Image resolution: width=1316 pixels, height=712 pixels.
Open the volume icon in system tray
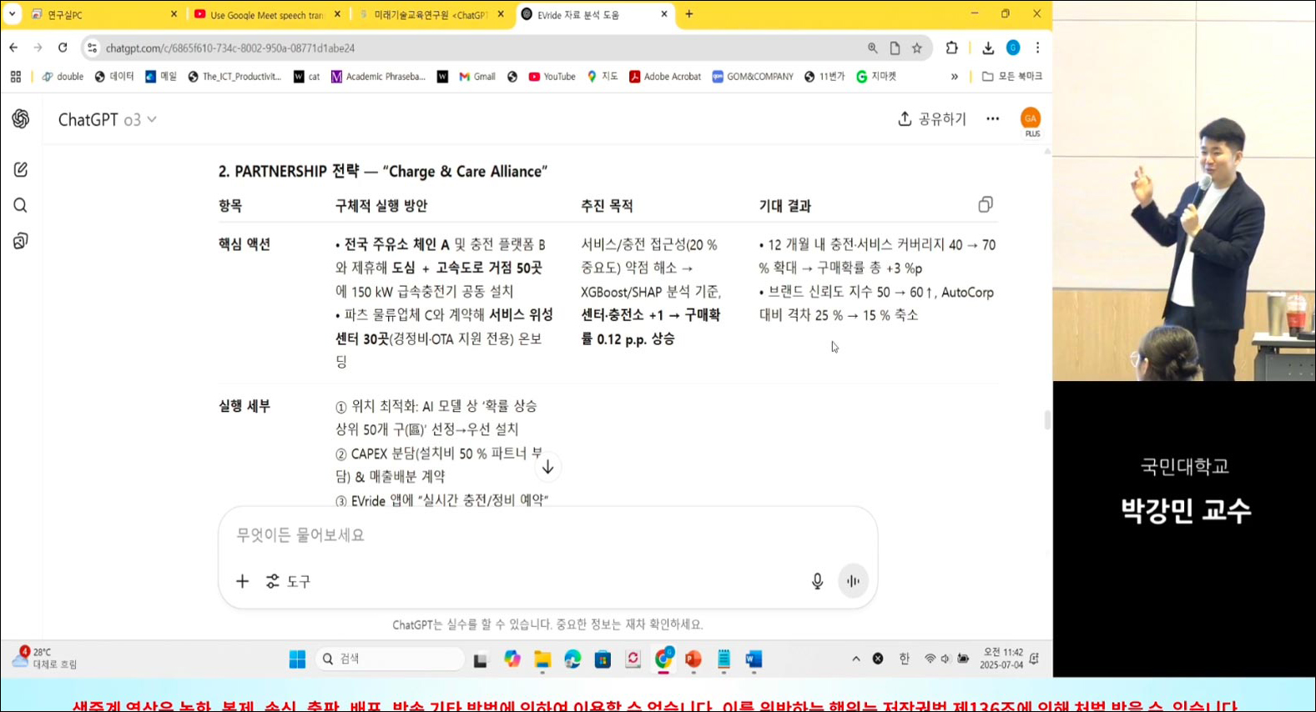click(x=945, y=659)
